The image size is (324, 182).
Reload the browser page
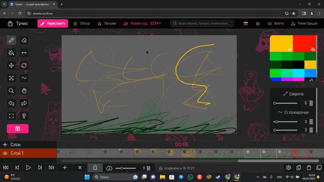coord(20,14)
